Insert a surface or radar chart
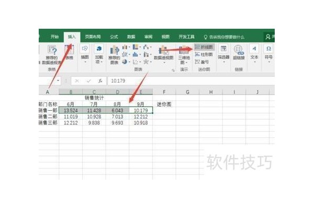This screenshot has width=314, height=209. click(147, 62)
